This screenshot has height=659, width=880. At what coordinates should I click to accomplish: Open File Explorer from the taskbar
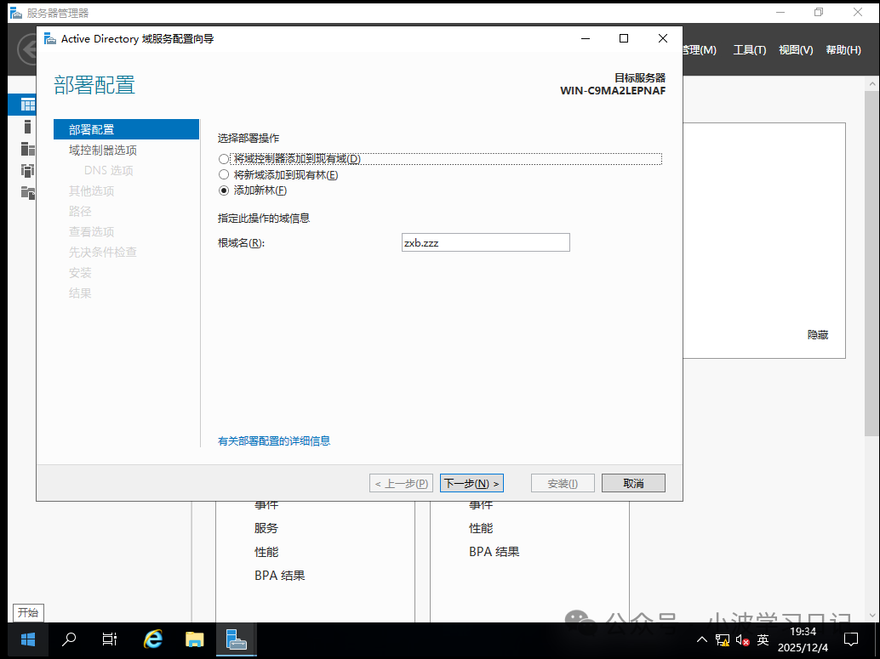[194, 639]
